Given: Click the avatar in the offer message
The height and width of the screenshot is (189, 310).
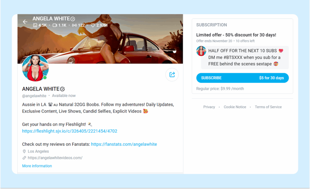Looking at the screenshot, I should 201,51.
